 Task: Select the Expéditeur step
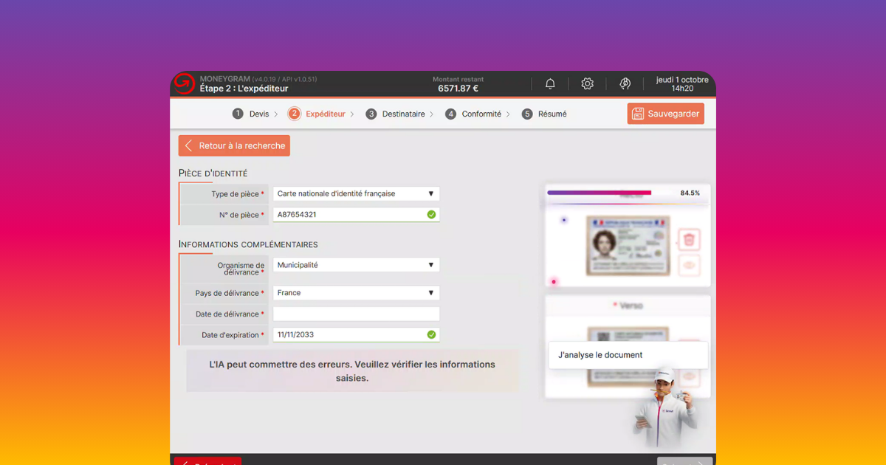click(326, 114)
